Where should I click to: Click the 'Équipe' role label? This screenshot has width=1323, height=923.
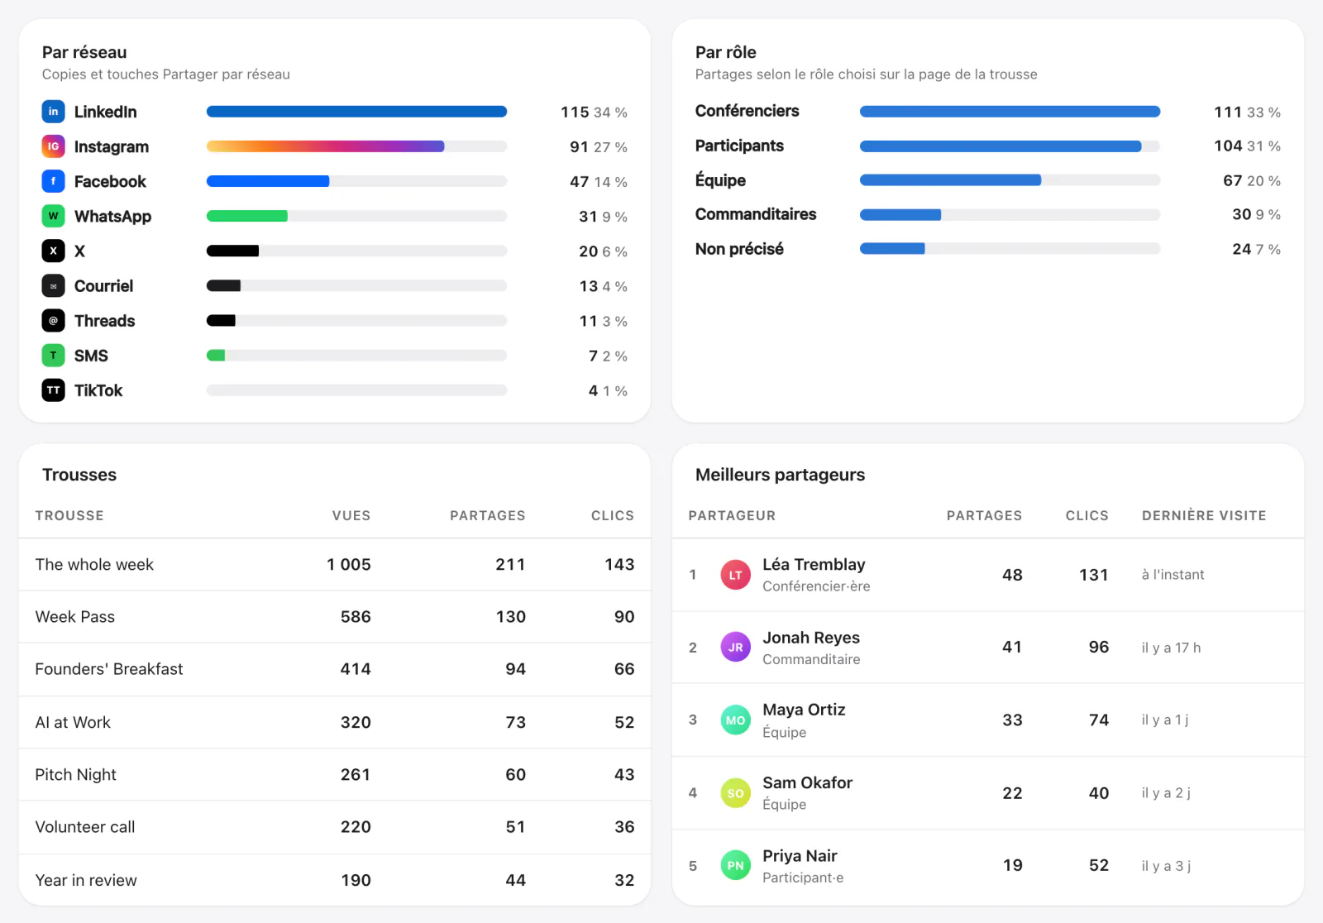coord(720,180)
